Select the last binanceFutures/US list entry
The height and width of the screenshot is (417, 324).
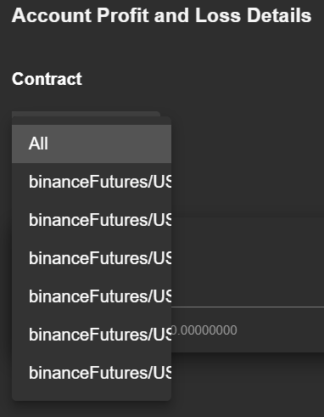(x=92, y=373)
